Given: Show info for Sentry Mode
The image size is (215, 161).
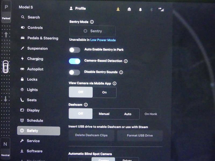Looking at the screenshot, I should coord(92,22).
